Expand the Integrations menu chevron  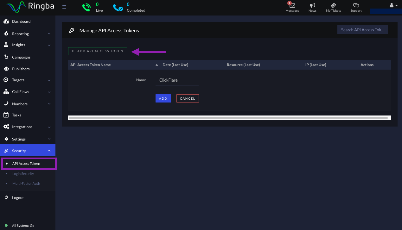click(x=49, y=127)
